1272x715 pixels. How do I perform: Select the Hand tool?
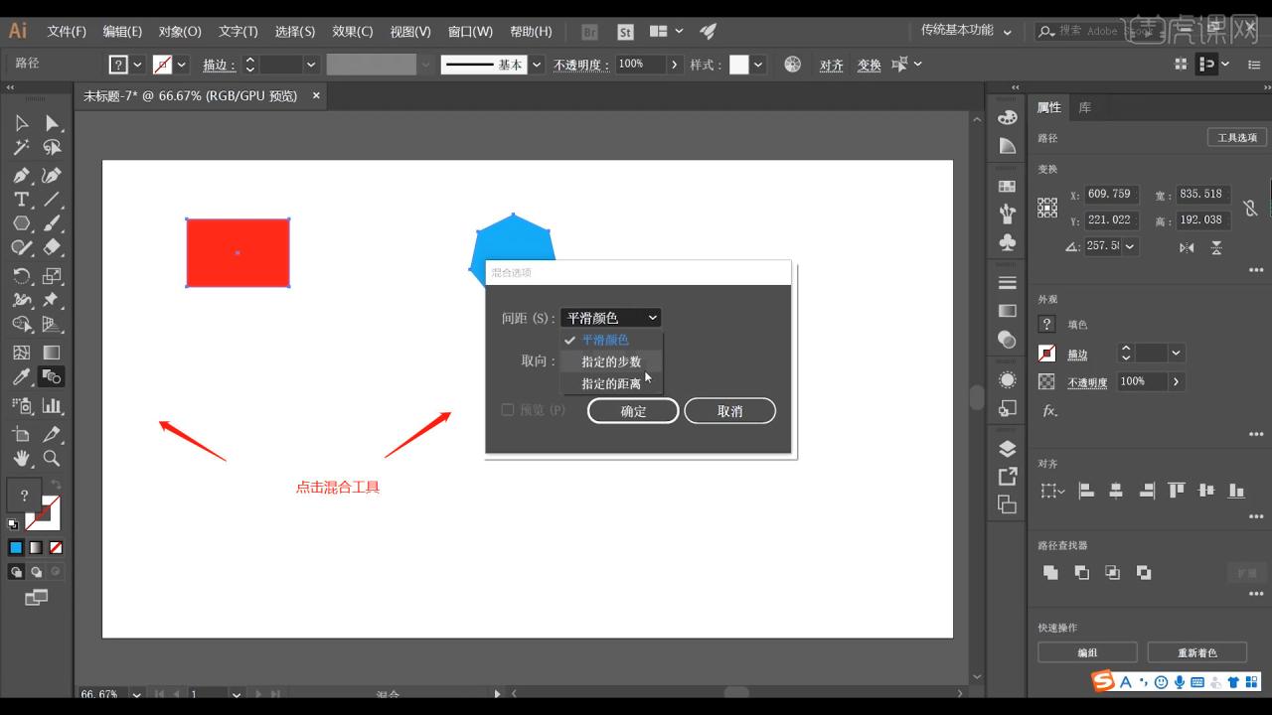coord(21,459)
